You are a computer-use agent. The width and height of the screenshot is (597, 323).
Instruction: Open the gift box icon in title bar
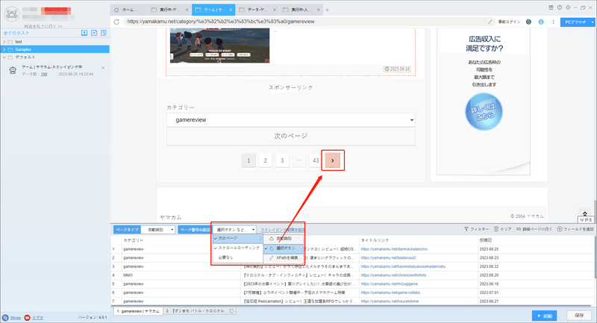pyautogui.click(x=551, y=7)
